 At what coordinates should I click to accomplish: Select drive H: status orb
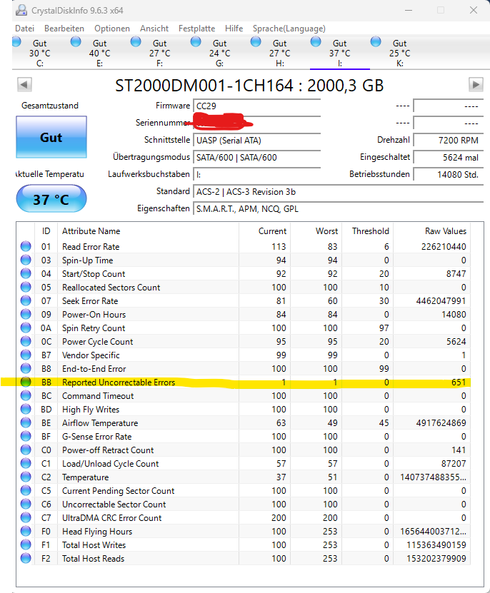pos(256,41)
